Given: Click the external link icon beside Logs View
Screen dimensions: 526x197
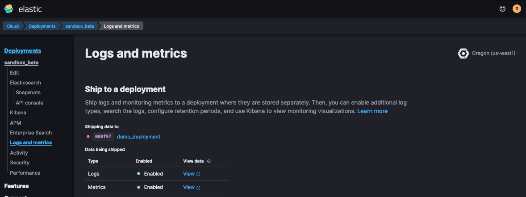Looking at the screenshot, I should click(198, 174).
